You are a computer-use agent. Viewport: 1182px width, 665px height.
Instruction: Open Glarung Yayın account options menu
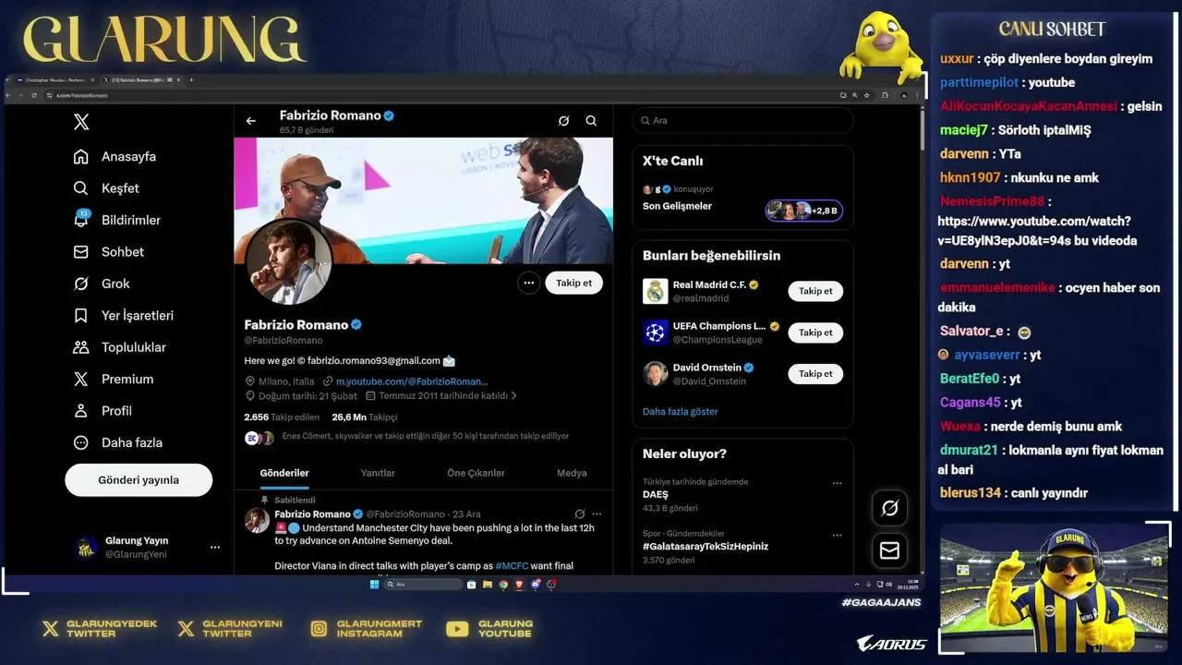point(215,547)
